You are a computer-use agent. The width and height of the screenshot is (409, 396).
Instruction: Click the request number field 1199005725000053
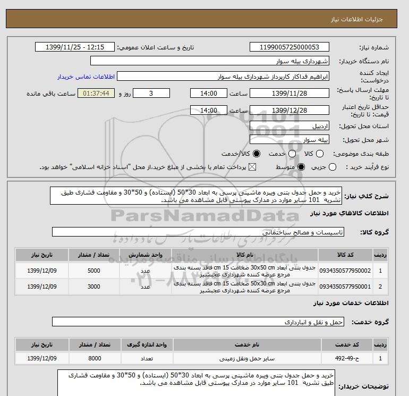289,47
